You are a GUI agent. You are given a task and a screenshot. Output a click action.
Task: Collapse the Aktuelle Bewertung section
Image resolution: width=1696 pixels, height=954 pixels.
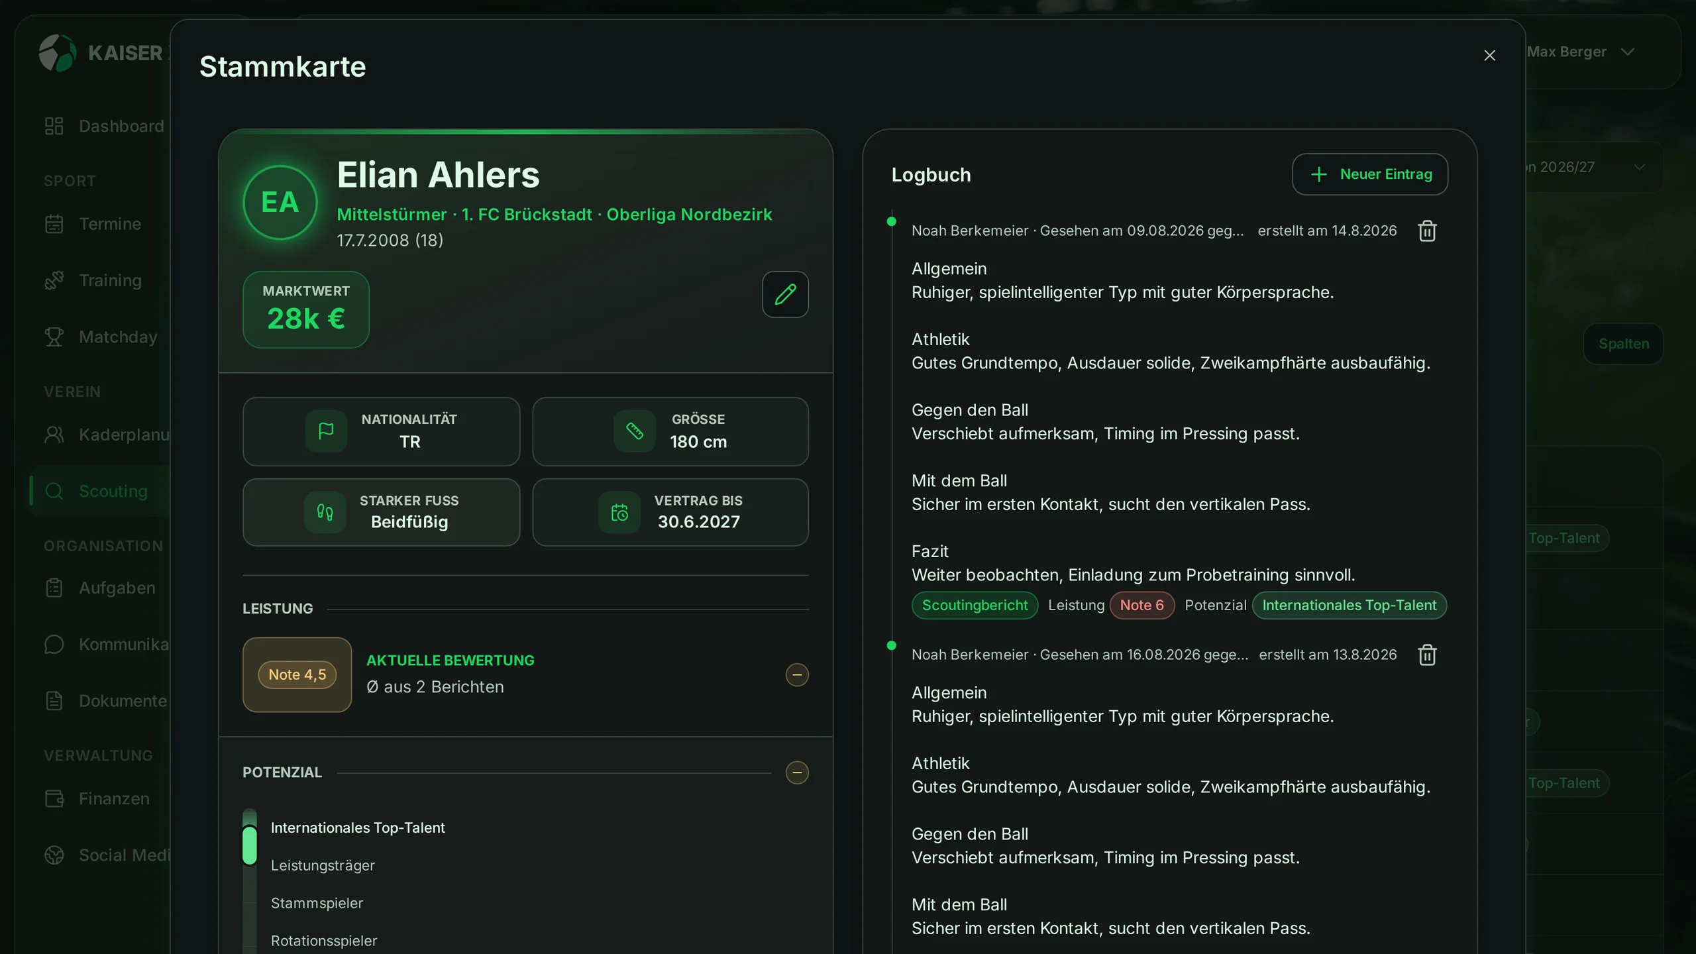pos(797,674)
